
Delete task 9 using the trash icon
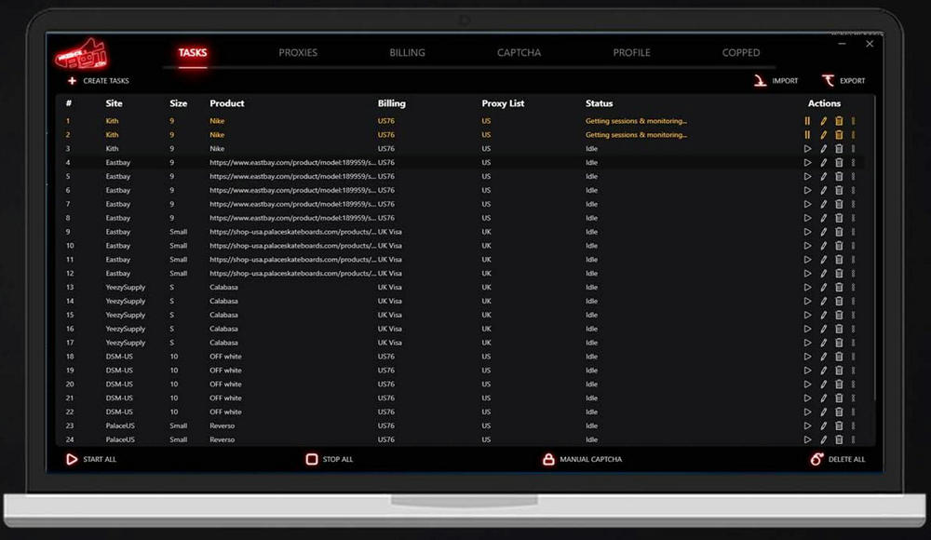point(839,232)
